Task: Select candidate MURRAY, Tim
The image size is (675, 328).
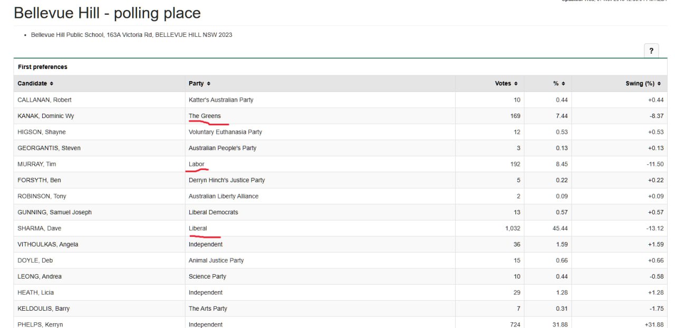Action: pyautogui.click(x=37, y=164)
